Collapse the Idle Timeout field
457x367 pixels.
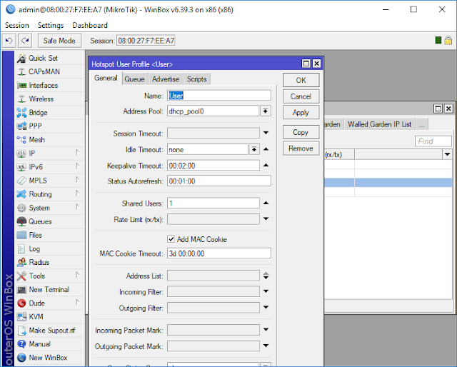click(x=266, y=149)
